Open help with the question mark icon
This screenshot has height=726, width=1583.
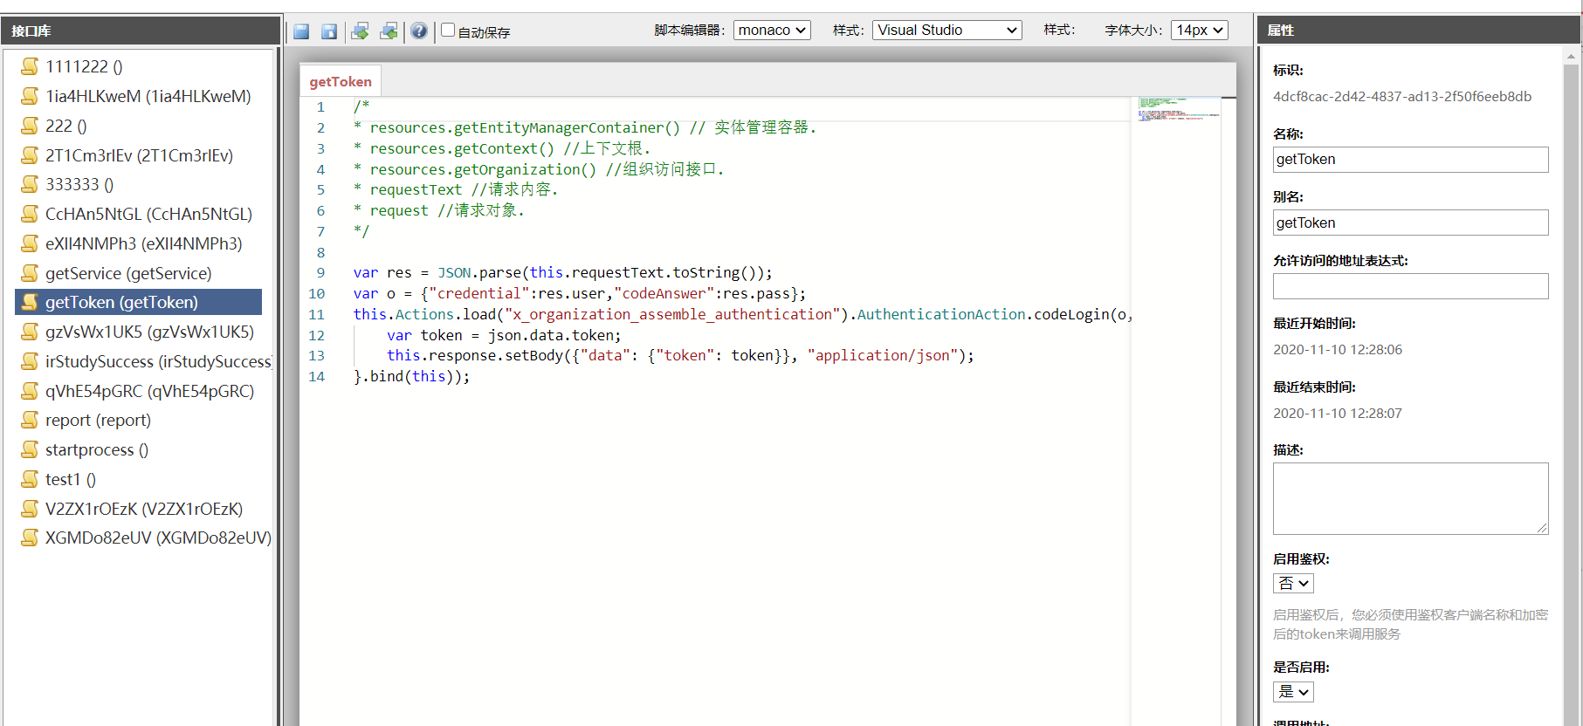point(419,31)
